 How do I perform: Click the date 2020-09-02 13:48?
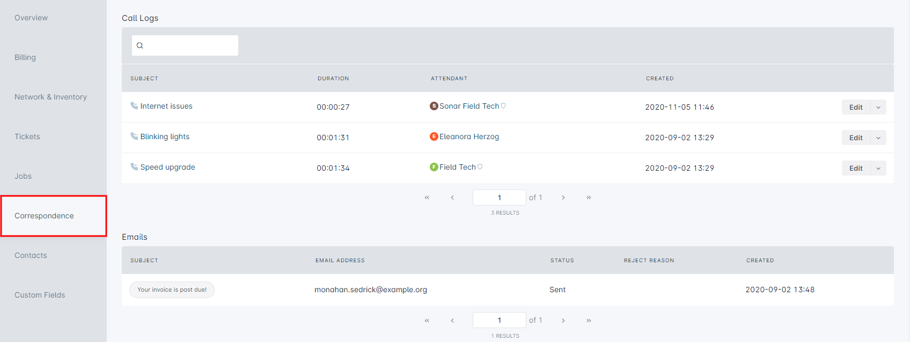pyautogui.click(x=780, y=290)
